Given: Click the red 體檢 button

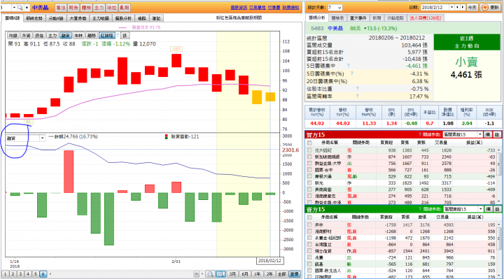Looking at the screenshot, I should tap(86, 8).
